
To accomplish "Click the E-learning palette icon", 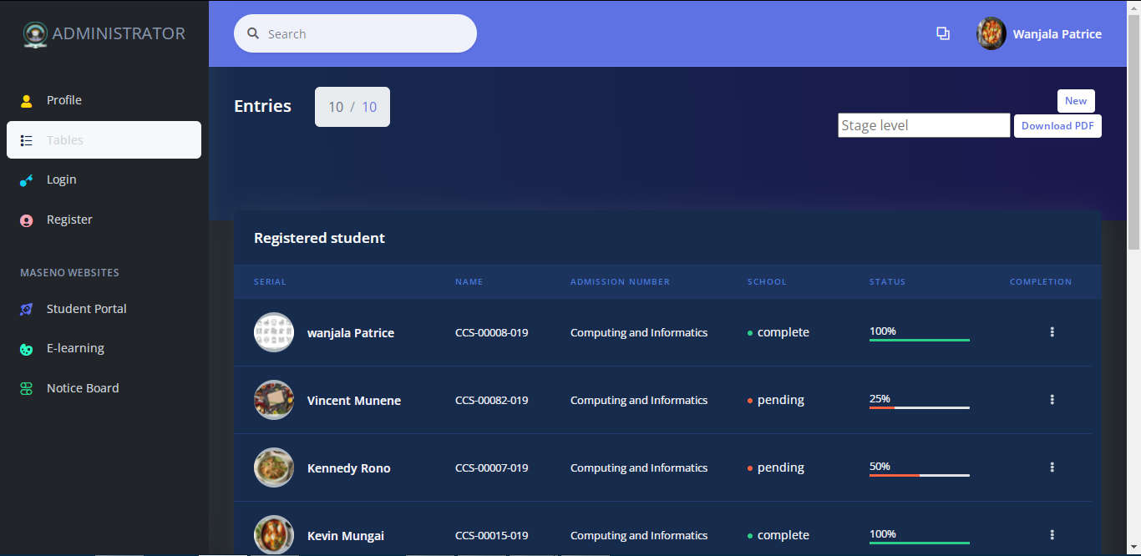I will 26,349.
